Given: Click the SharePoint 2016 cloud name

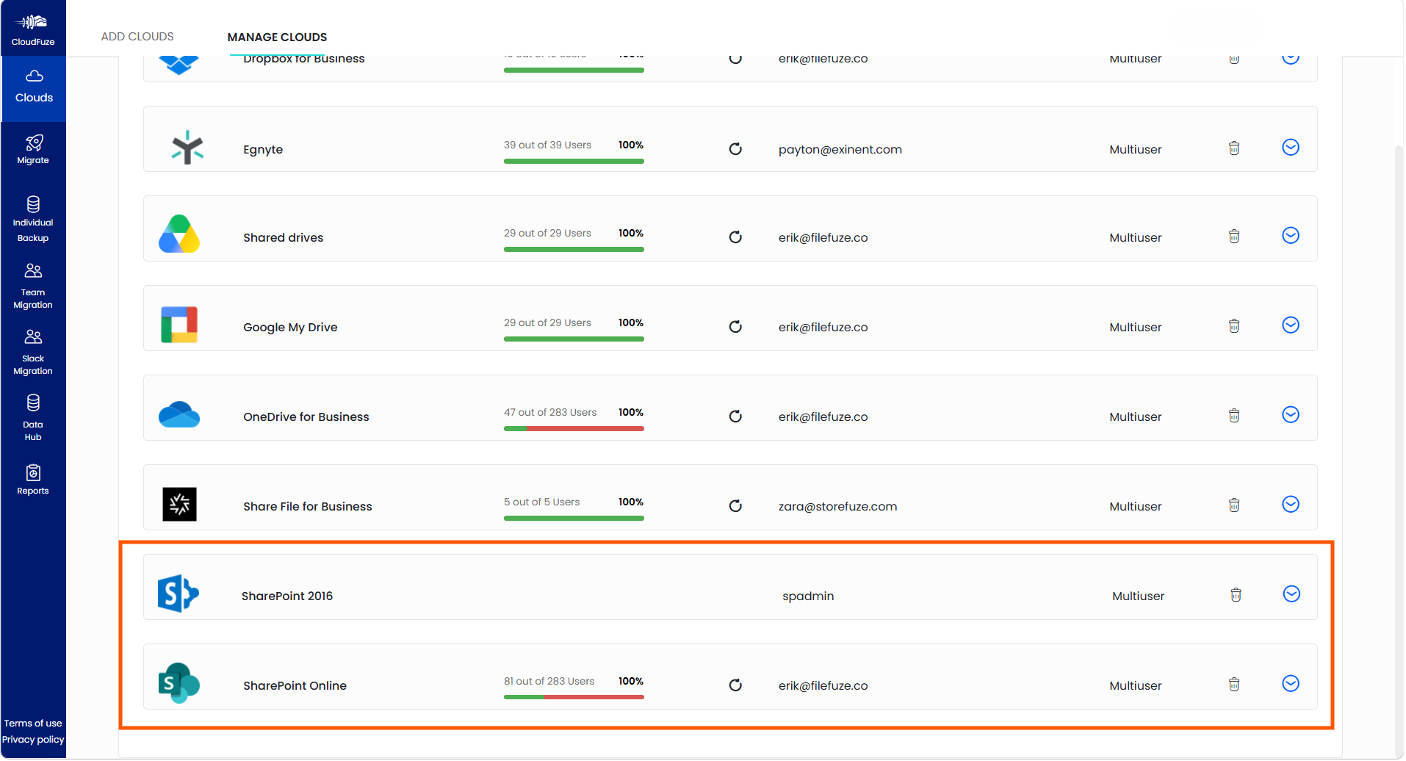Looking at the screenshot, I should (x=287, y=596).
